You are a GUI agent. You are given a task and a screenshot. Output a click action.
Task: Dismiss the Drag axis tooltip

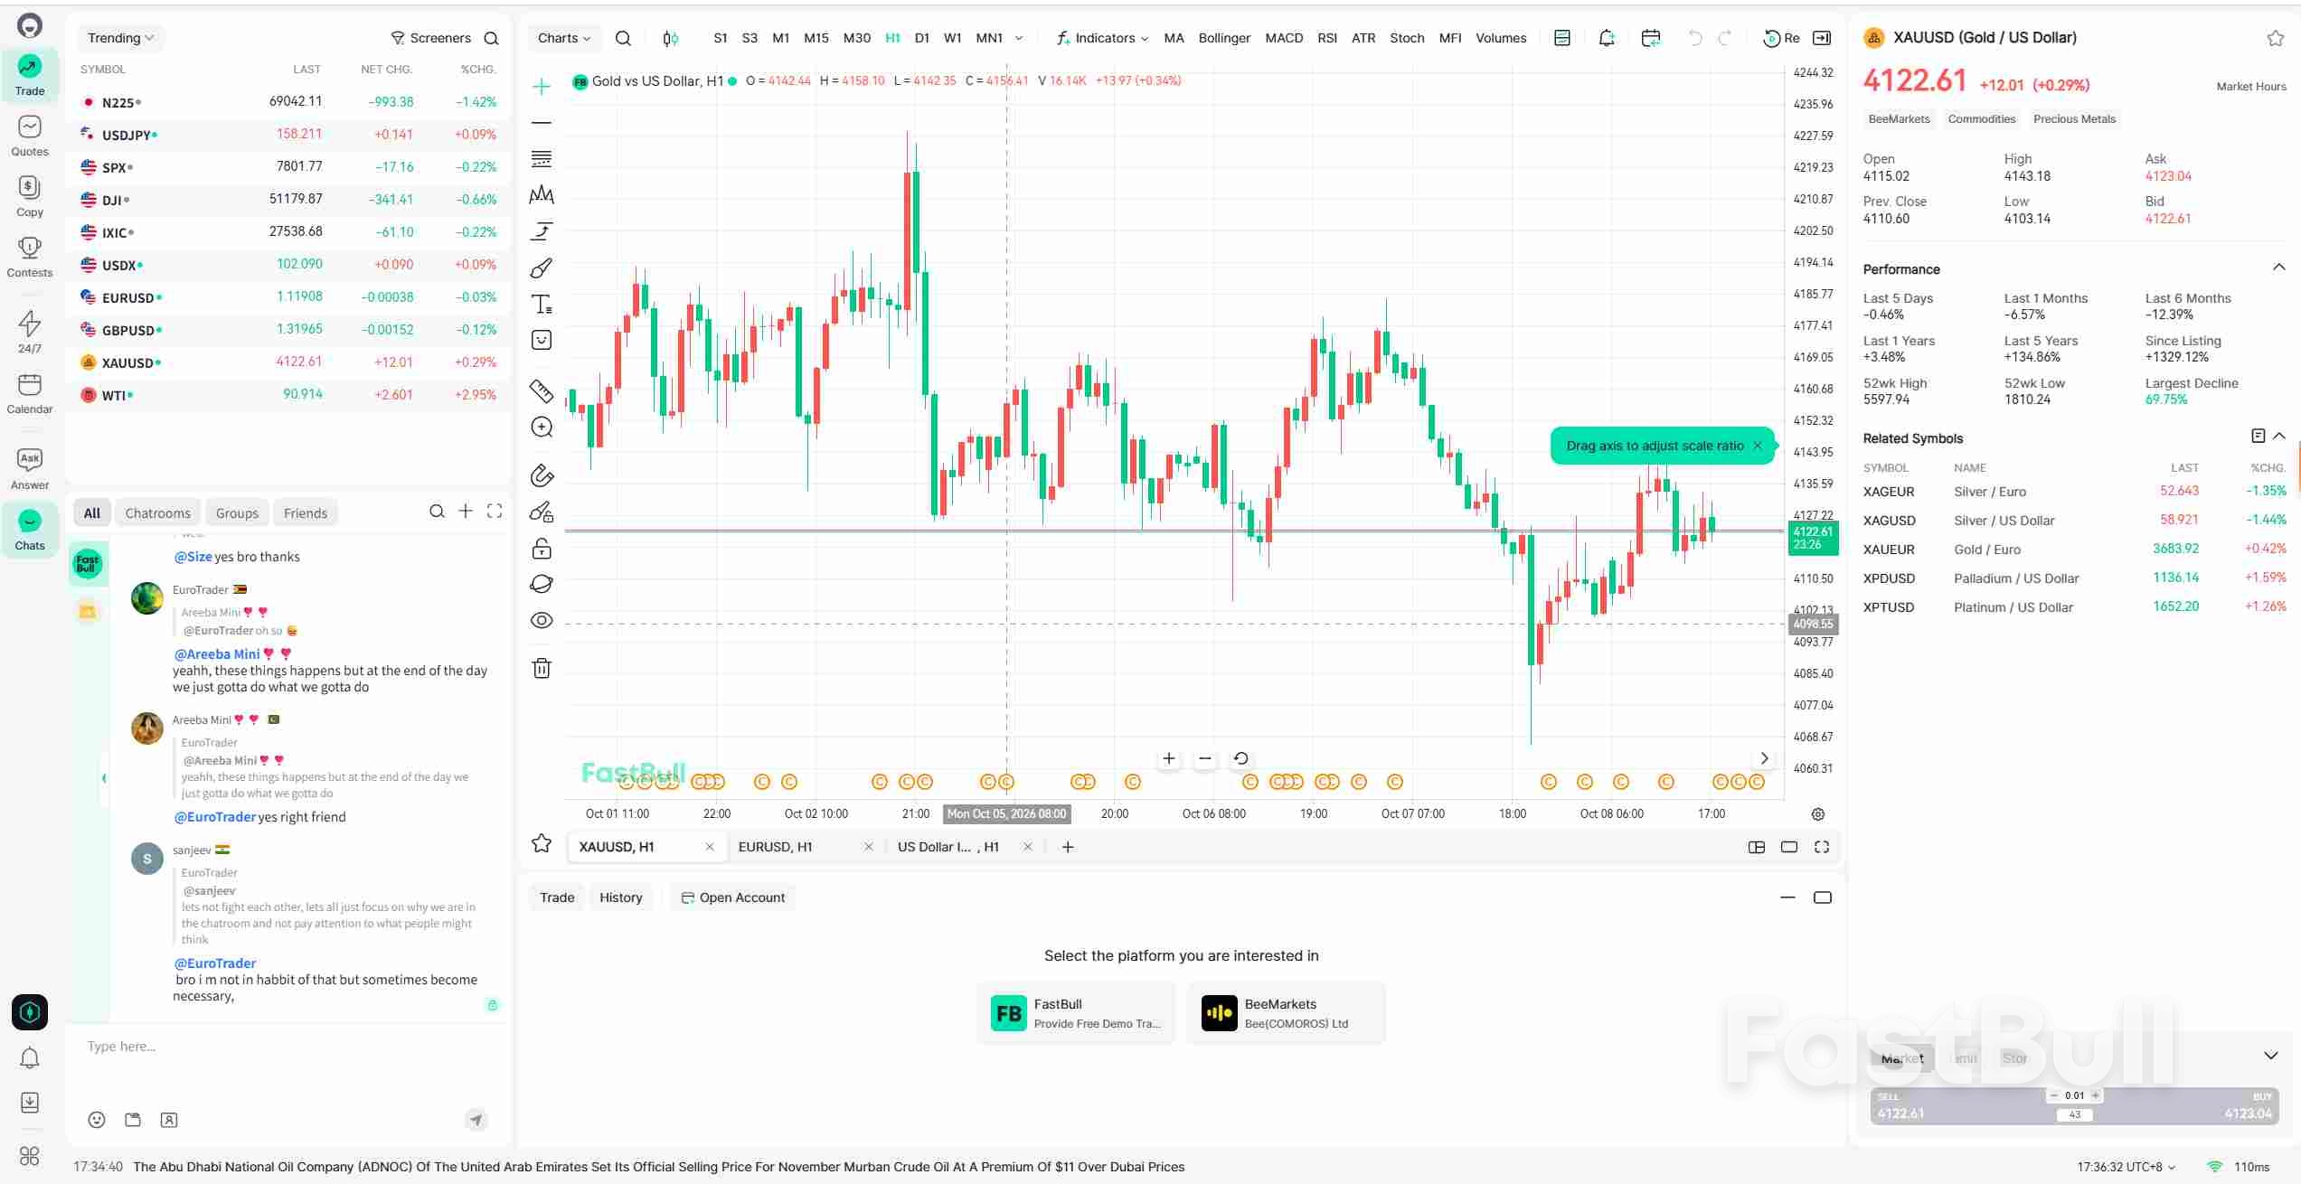1758,446
